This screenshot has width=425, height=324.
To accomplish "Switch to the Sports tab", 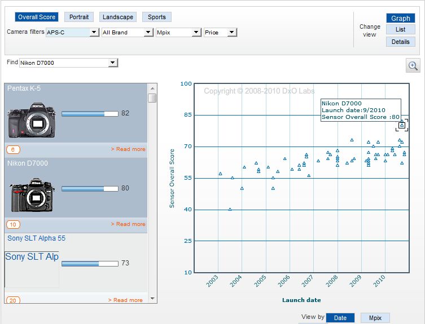I will 157,17.
